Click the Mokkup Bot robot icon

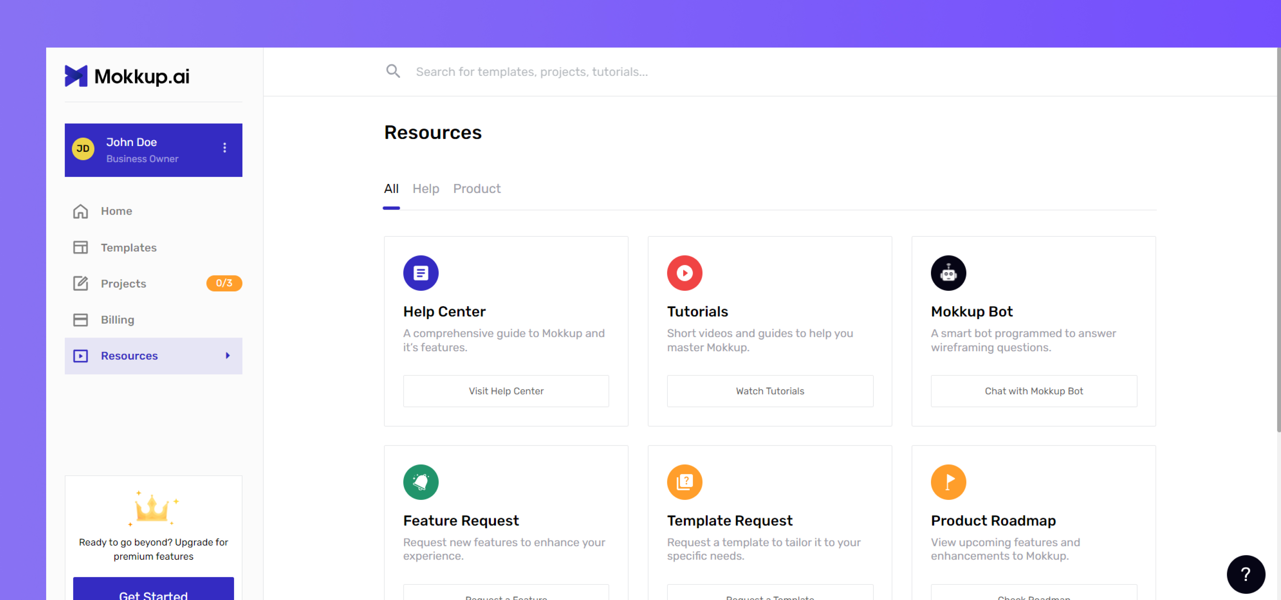pyautogui.click(x=948, y=273)
